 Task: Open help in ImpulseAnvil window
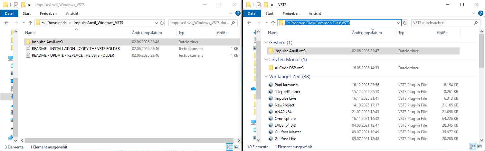click(238, 13)
